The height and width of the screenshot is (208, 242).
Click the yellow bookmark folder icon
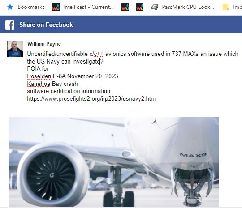coord(225,7)
